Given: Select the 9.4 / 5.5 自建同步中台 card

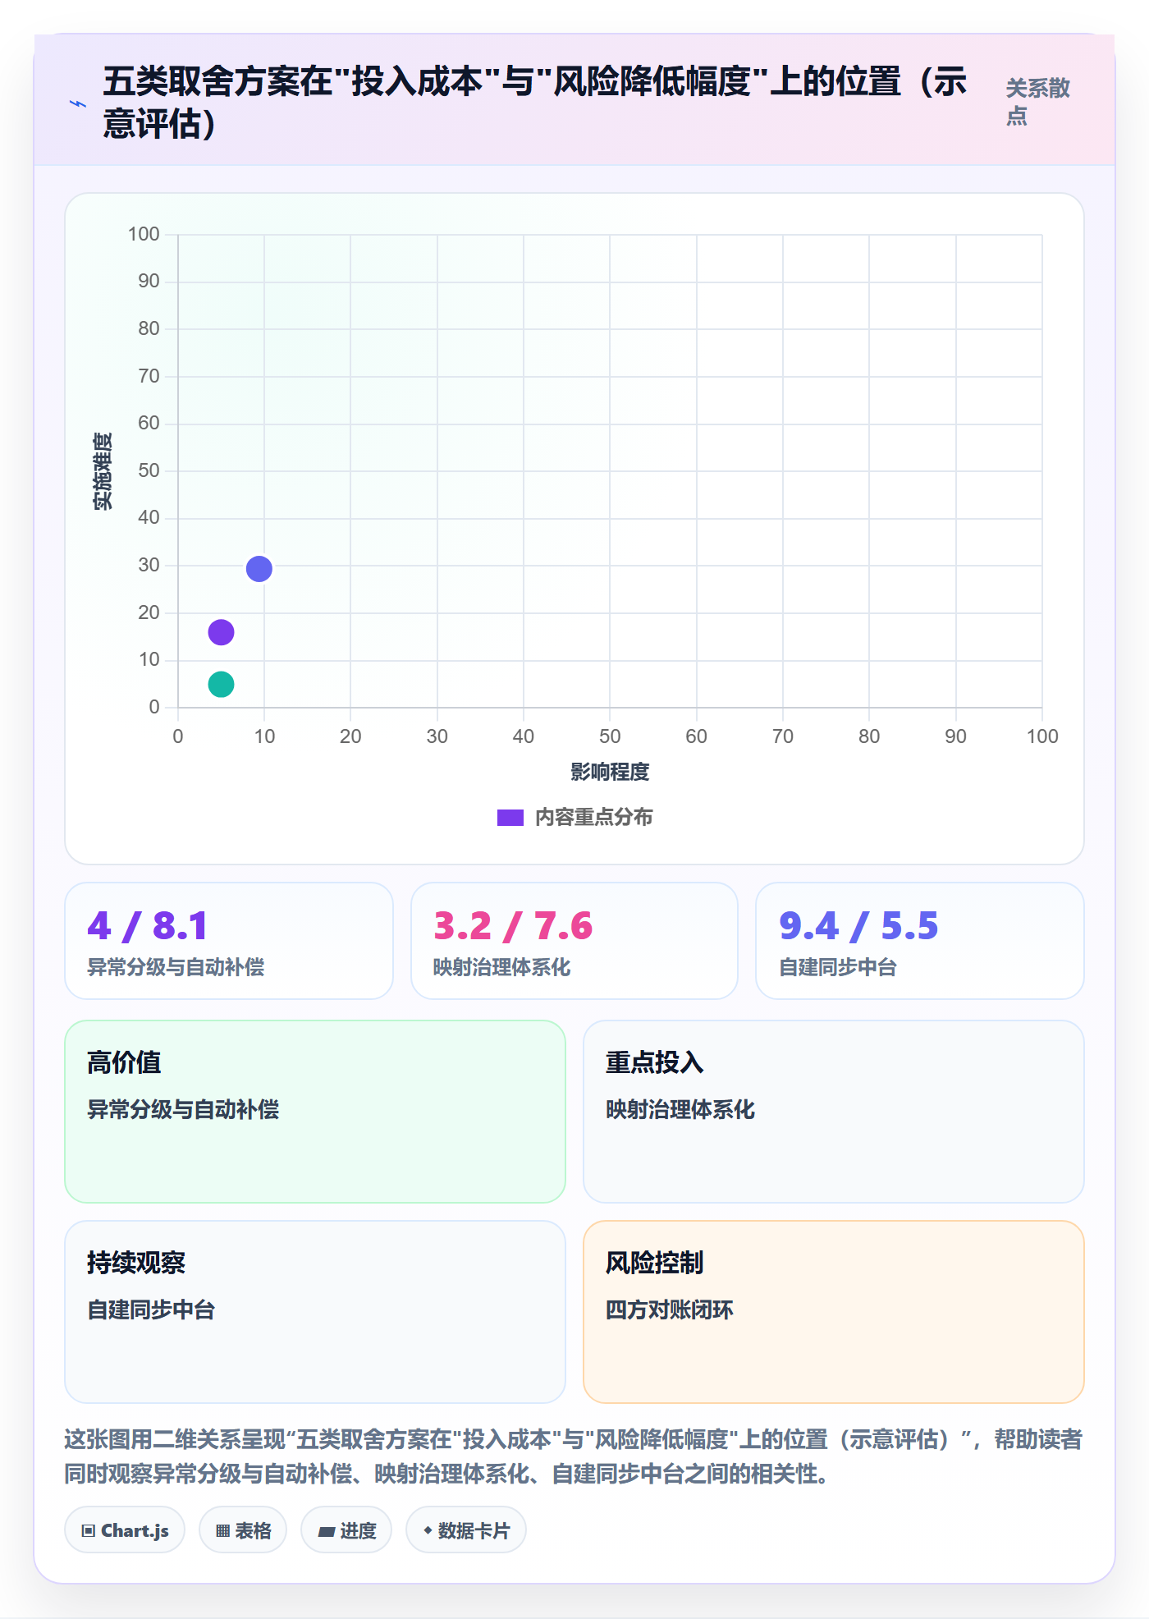Looking at the screenshot, I should 920,941.
